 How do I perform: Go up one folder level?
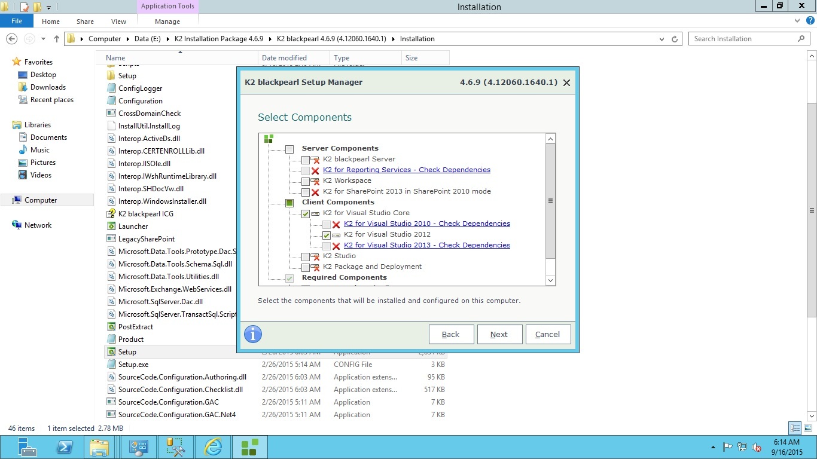(x=57, y=39)
